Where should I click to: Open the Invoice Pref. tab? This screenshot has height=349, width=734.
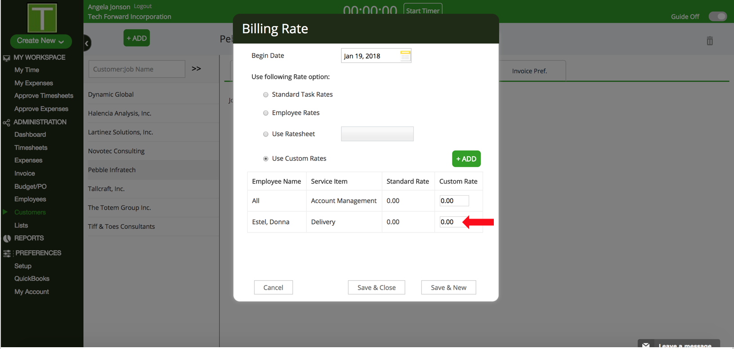click(529, 71)
